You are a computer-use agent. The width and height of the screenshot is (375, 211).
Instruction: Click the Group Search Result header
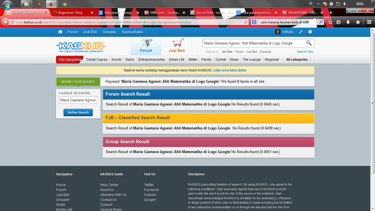click(x=208, y=142)
